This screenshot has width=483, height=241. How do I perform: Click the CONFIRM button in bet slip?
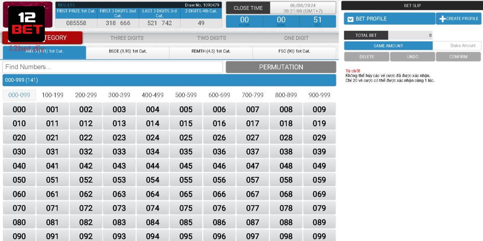458,56
